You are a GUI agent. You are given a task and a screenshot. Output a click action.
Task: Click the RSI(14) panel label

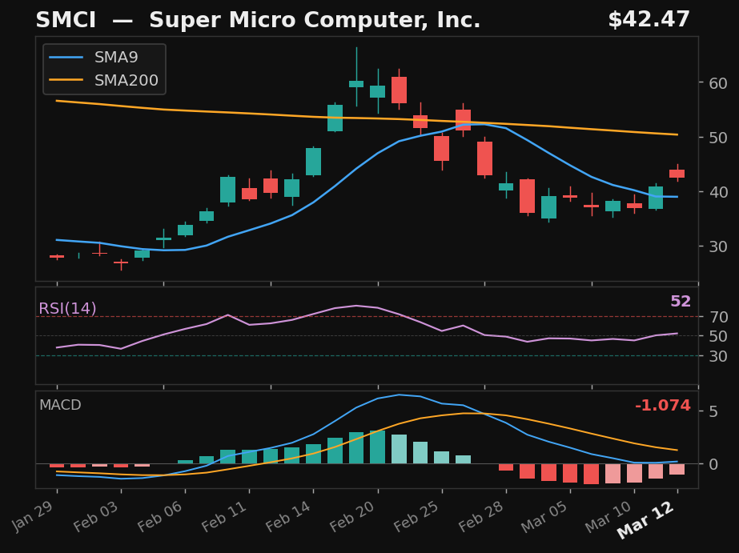click(67, 309)
